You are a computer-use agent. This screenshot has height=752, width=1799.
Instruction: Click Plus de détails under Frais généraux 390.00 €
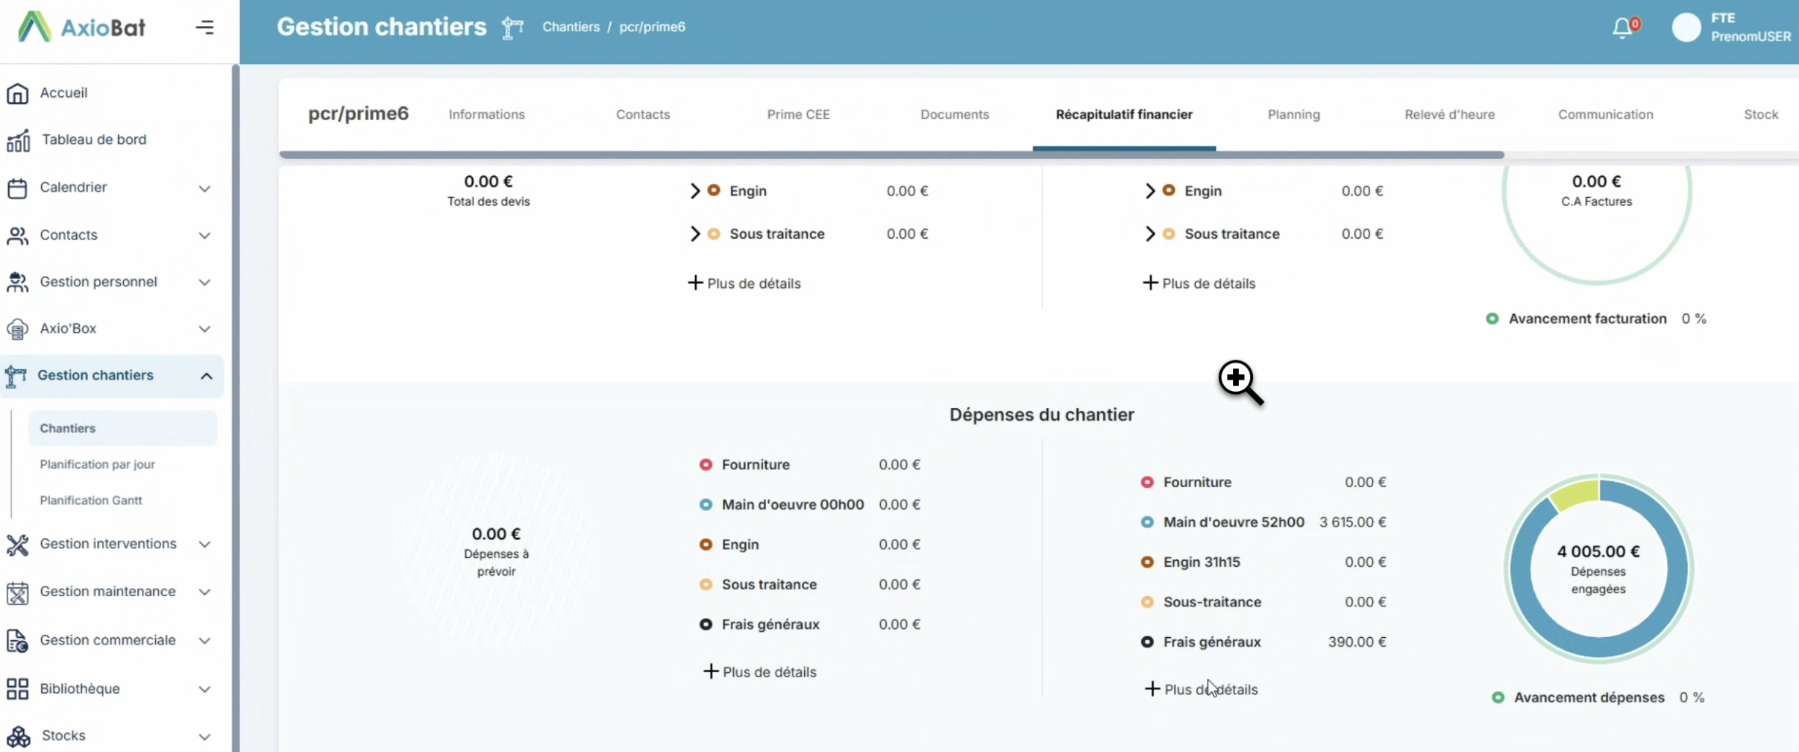point(1201,689)
